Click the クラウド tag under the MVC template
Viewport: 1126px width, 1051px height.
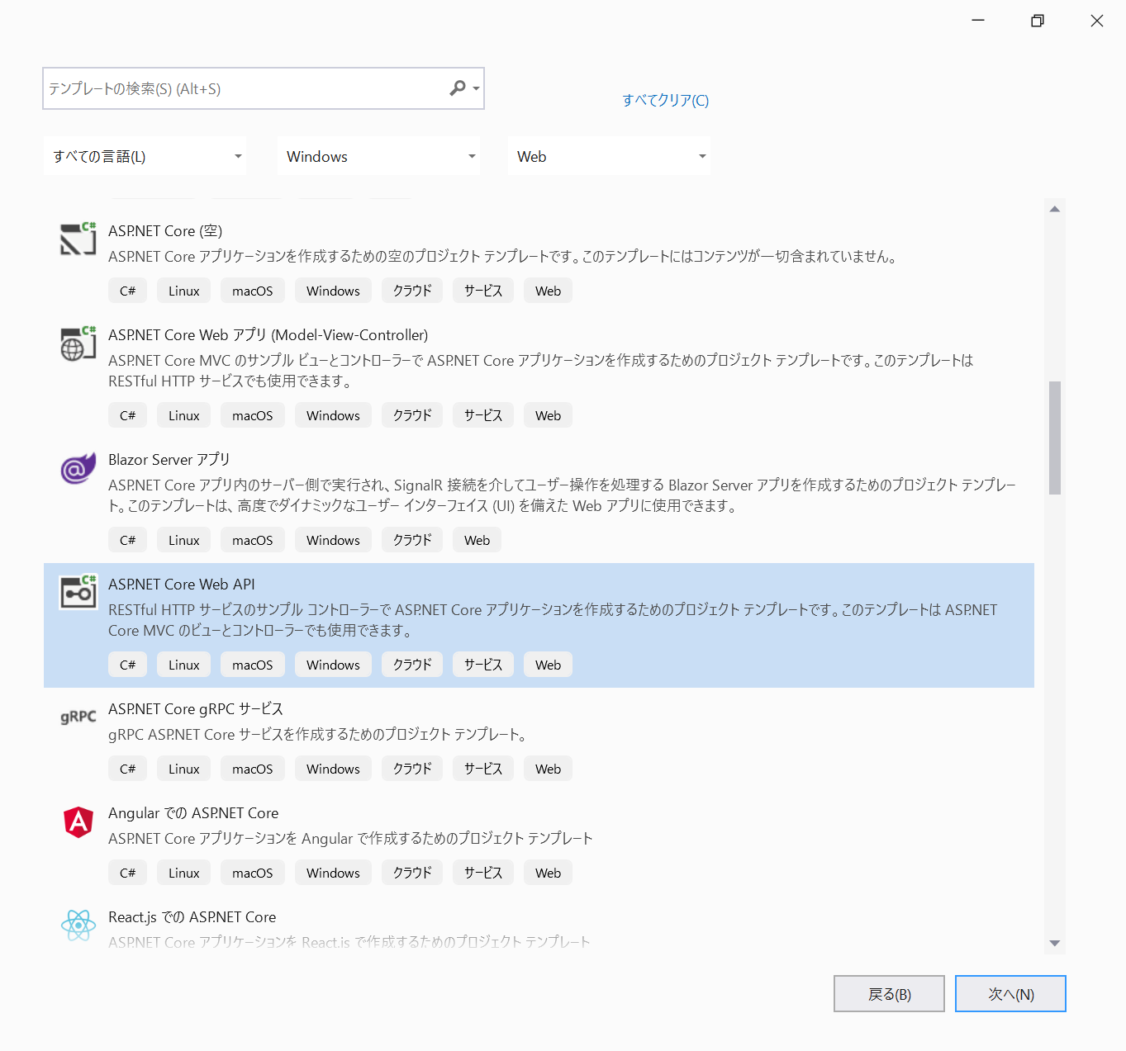(x=412, y=415)
